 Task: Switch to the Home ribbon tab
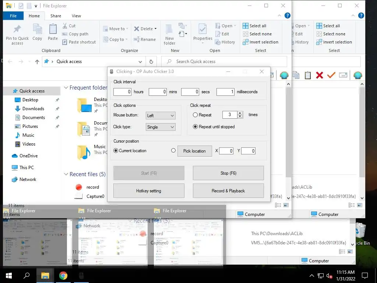pyautogui.click(x=34, y=16)
